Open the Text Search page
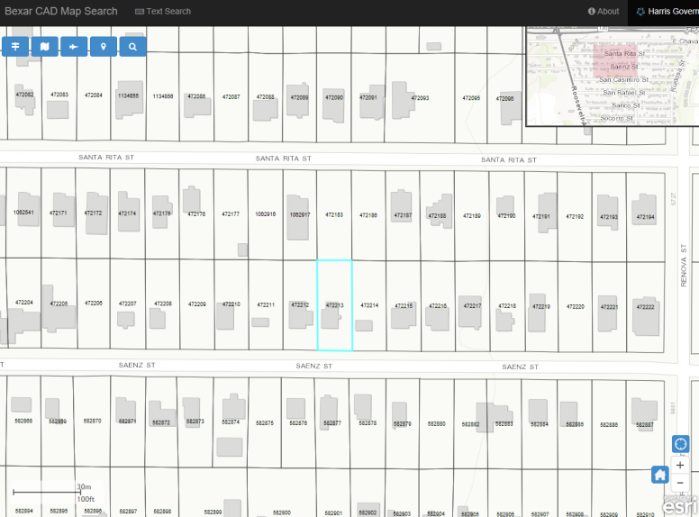699x517 pixels. 163,12
